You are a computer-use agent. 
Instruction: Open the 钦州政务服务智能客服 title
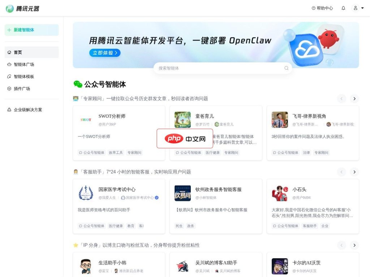pyautogui.click(x=219, y=189)
